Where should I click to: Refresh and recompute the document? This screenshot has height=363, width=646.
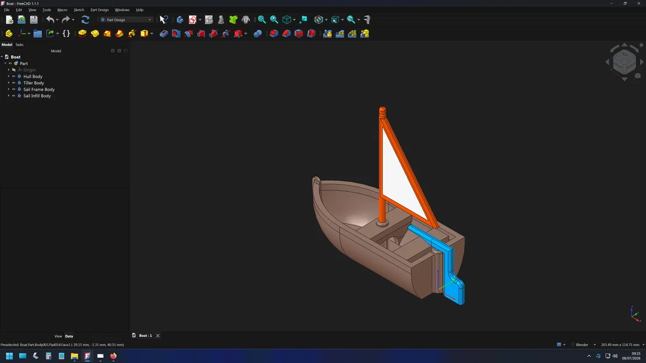[85, 19]
